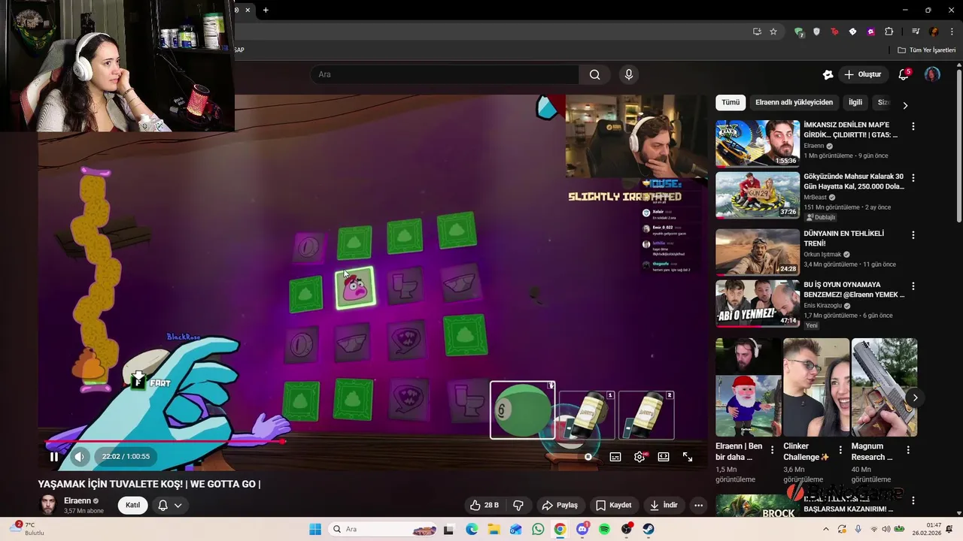Select the Elraenn adlı yükleyiciden chip
The height and width of the screenshot is (541, 963).
point(794,102)
